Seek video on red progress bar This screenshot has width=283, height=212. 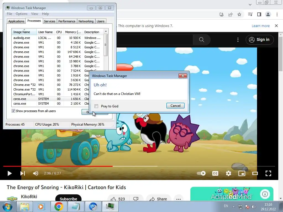[58, 166]
